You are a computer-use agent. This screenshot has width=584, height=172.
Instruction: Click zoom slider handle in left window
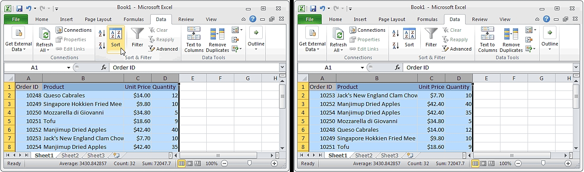coord(249,163)
